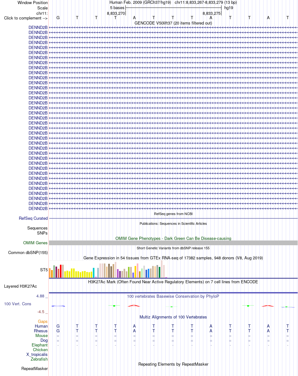This screenshot has width=298, height=376.
Task: Click the gray OMIM Genes item bar
Action: (x=173, y=243)
